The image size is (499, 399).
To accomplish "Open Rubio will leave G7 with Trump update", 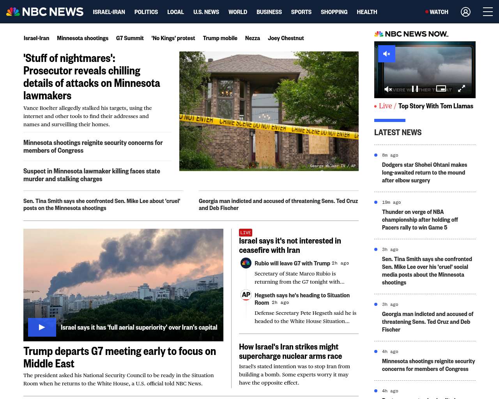I will [292, 263].
